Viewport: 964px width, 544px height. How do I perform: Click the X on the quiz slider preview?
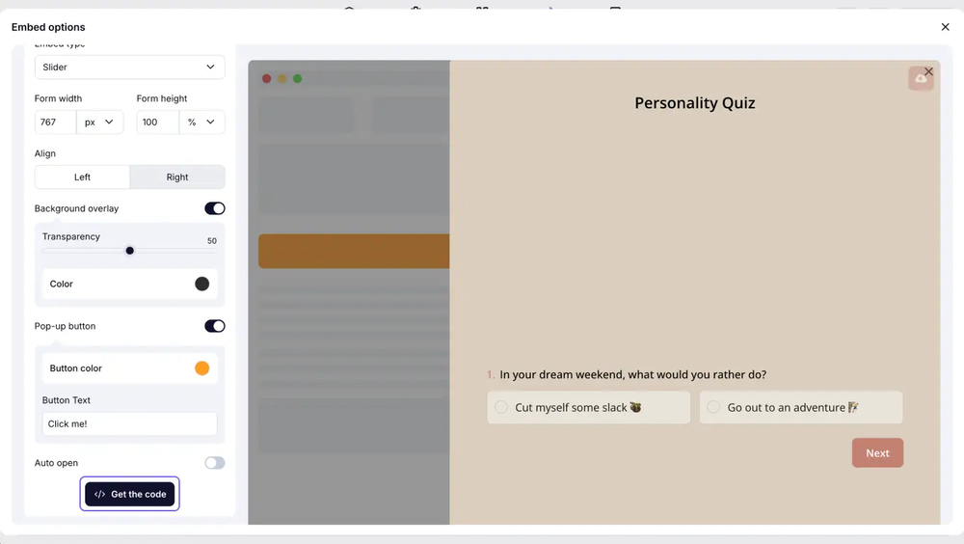pos(928,71)
